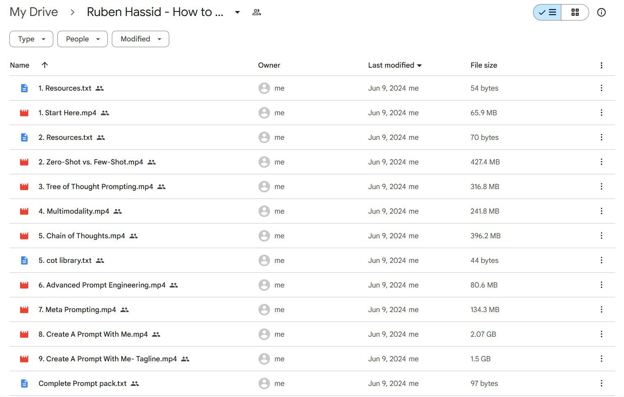Click the 427.4 MB file size cell

(x=485, y=162)
